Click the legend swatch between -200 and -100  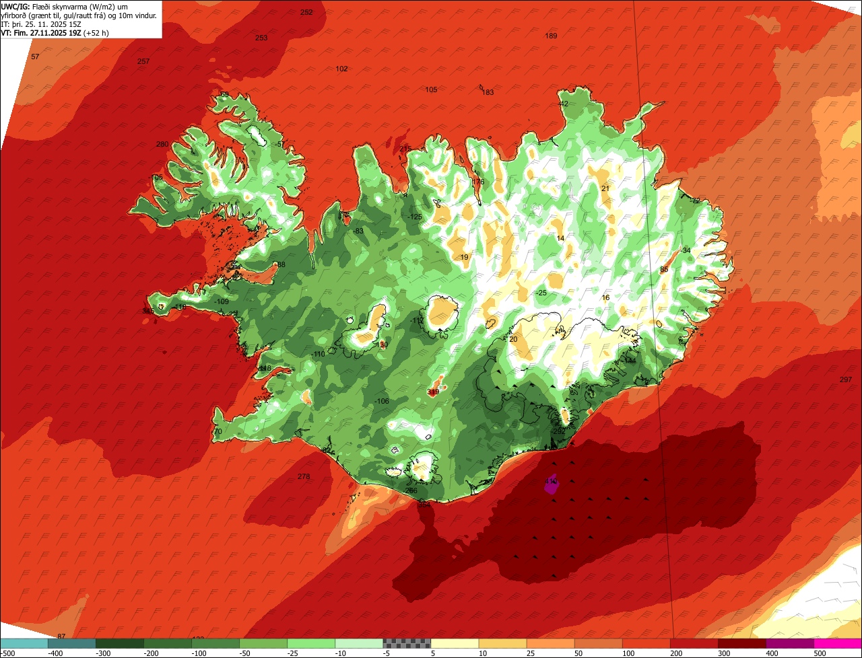tap(168, 643)
